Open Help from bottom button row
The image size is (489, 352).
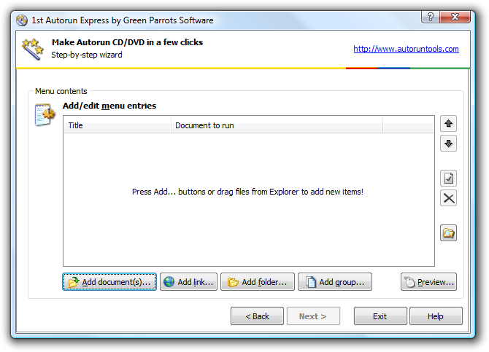436,316
